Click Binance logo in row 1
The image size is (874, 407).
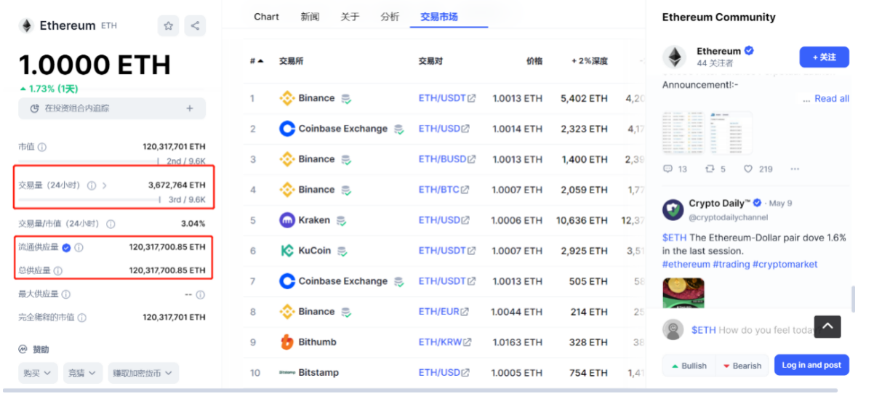click(x=286, y=98)
